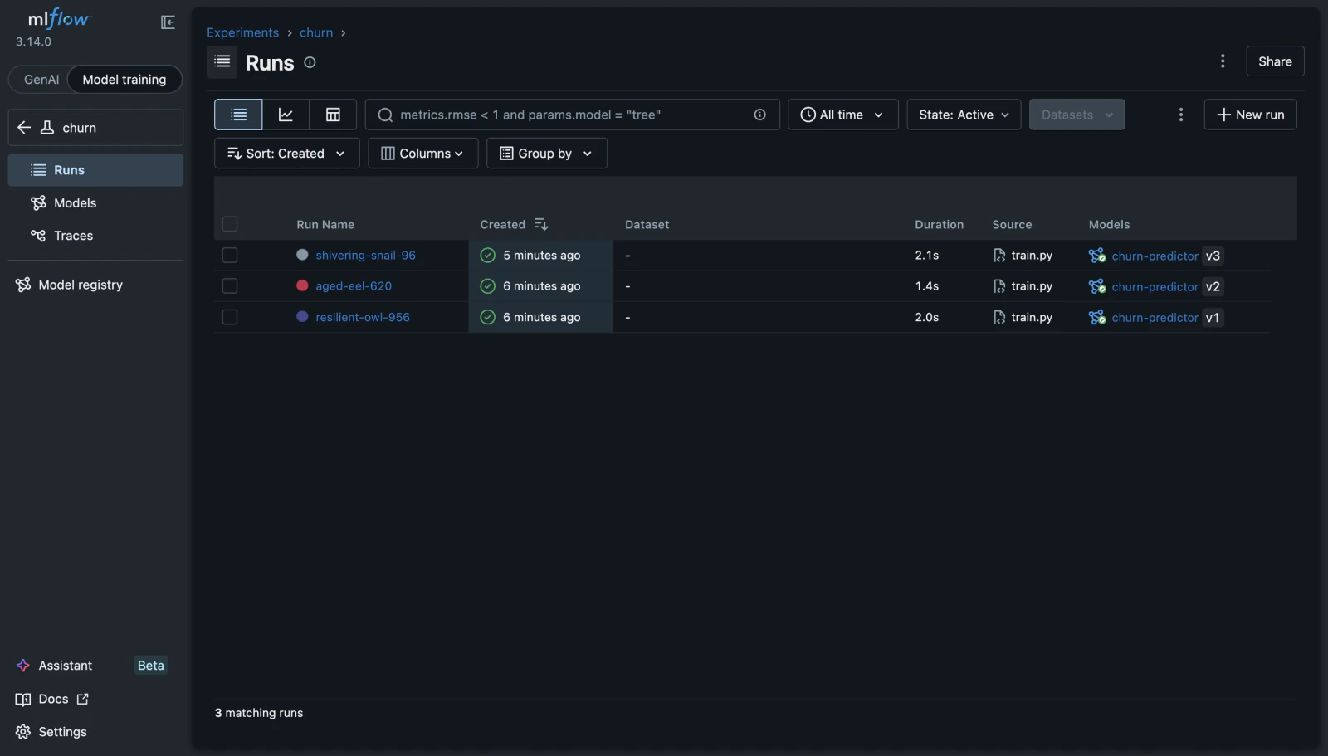Viewport: 1328px width, 756px height.
Task: Click status check icon for shivering-snail-96
Action: pos(488,256)
